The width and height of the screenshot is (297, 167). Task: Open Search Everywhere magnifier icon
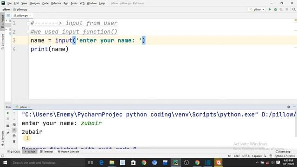click(x=294, y=9)
